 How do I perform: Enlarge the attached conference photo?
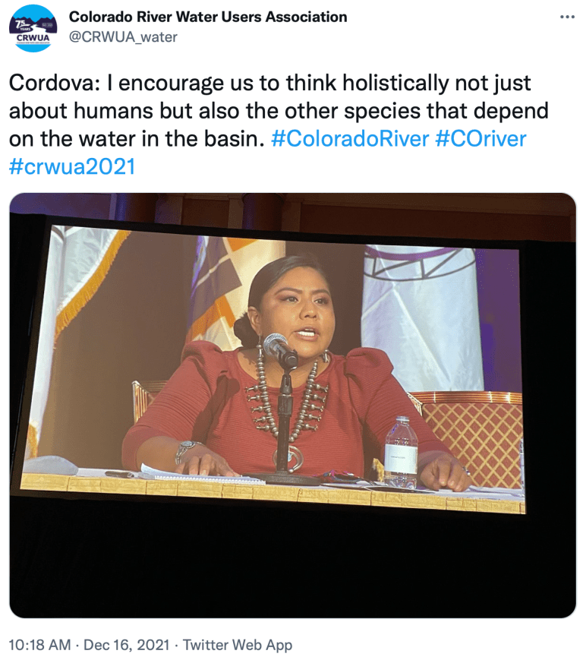tap(292, 406)
